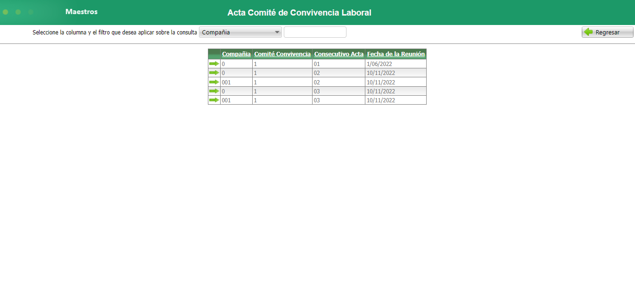635x281 pixels.
Task: Click inside the empty filter text field
Action: [x=315, y=32]
